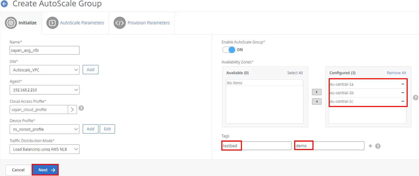This screenshot has width=419, height=176.
Task: Click the Name input field
Action: pyautogui.click(x=45, y=50)
